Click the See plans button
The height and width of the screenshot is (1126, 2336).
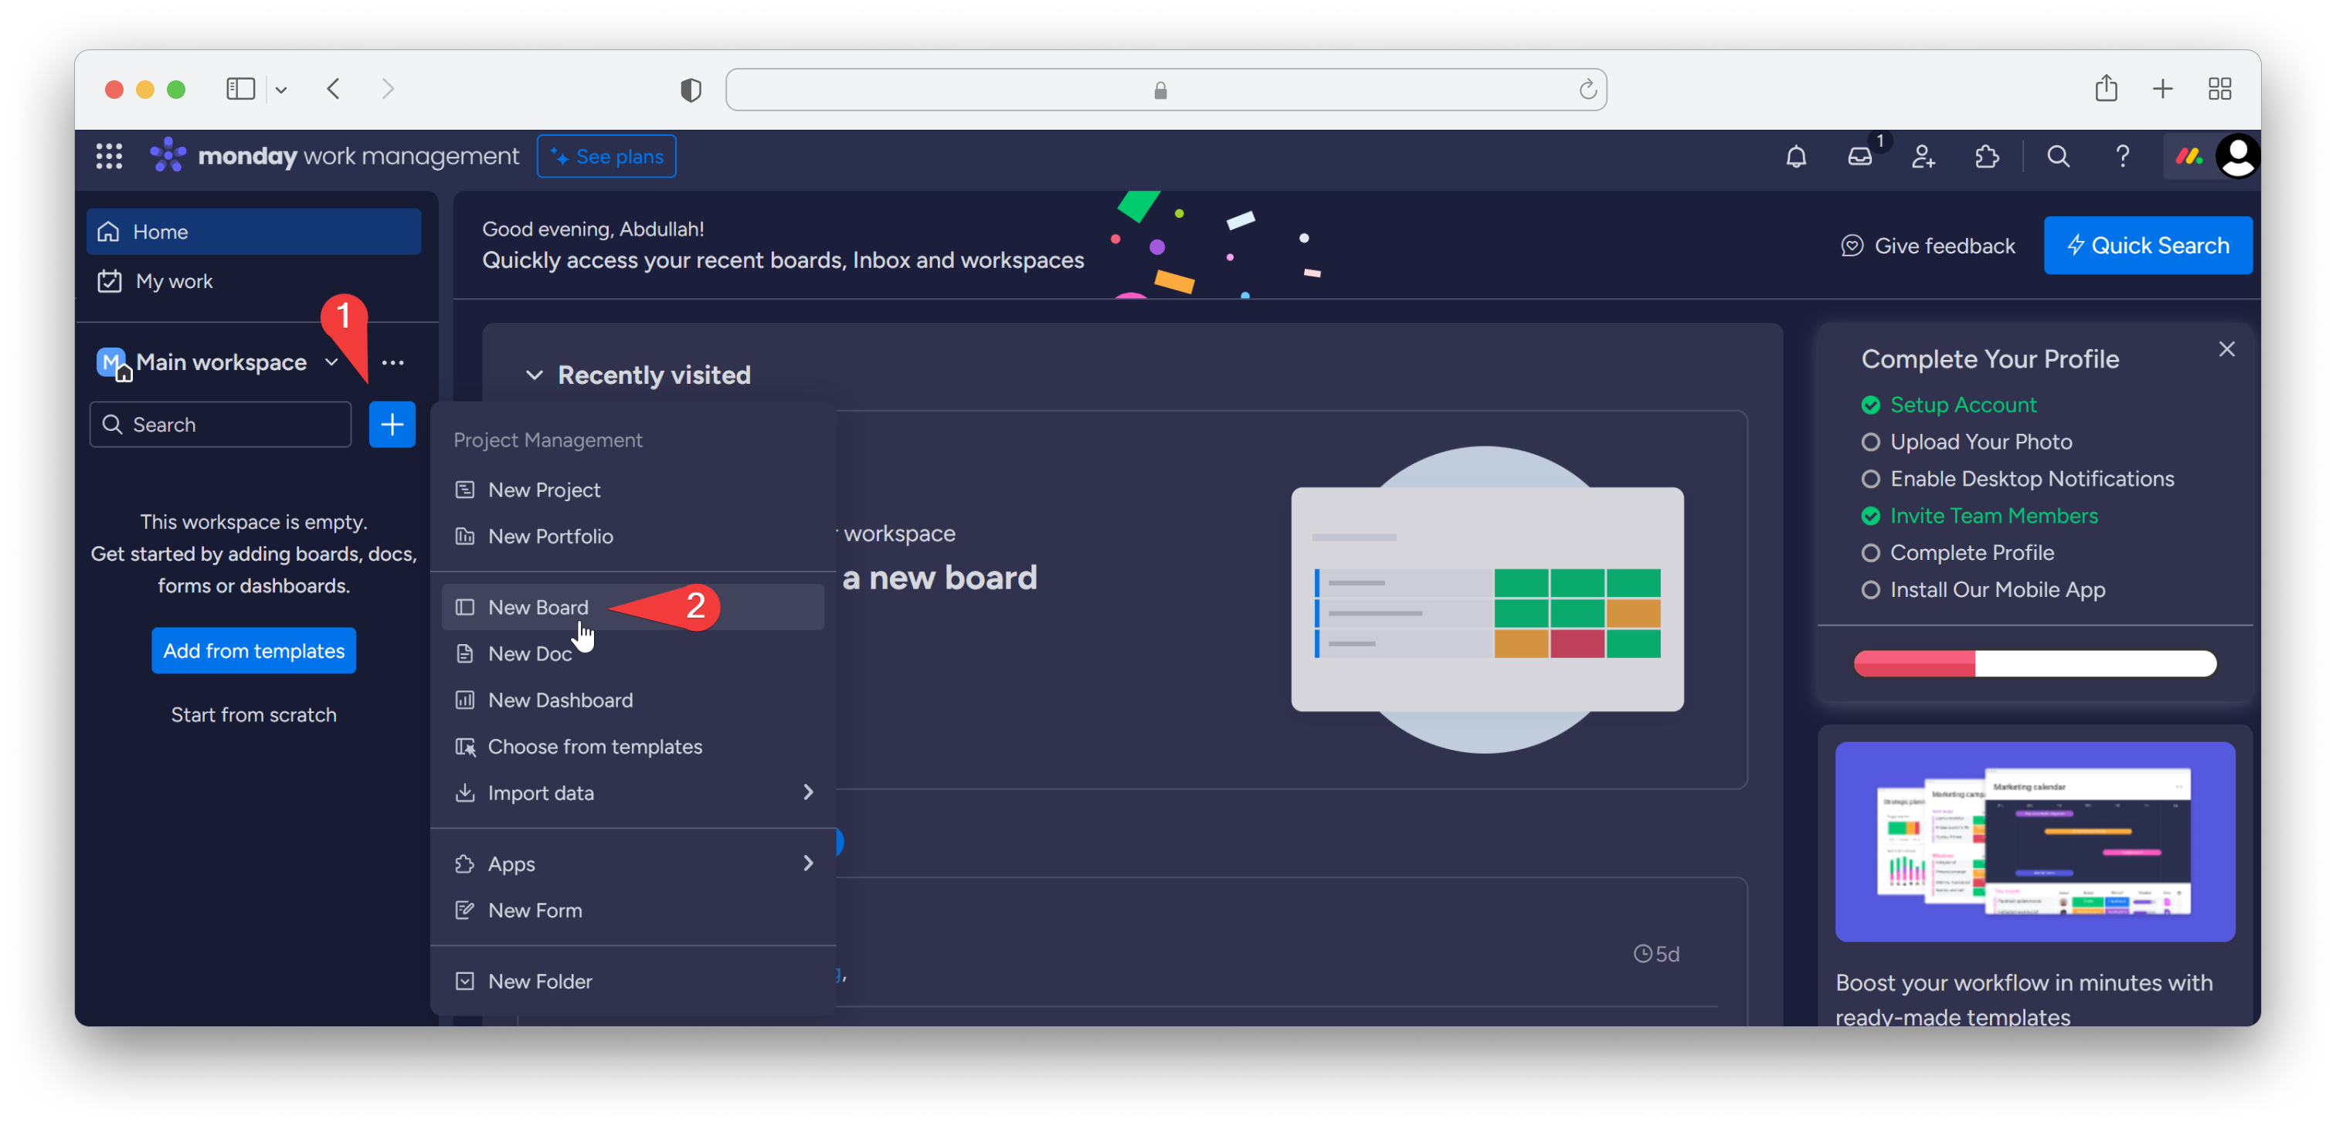(606, 156)
